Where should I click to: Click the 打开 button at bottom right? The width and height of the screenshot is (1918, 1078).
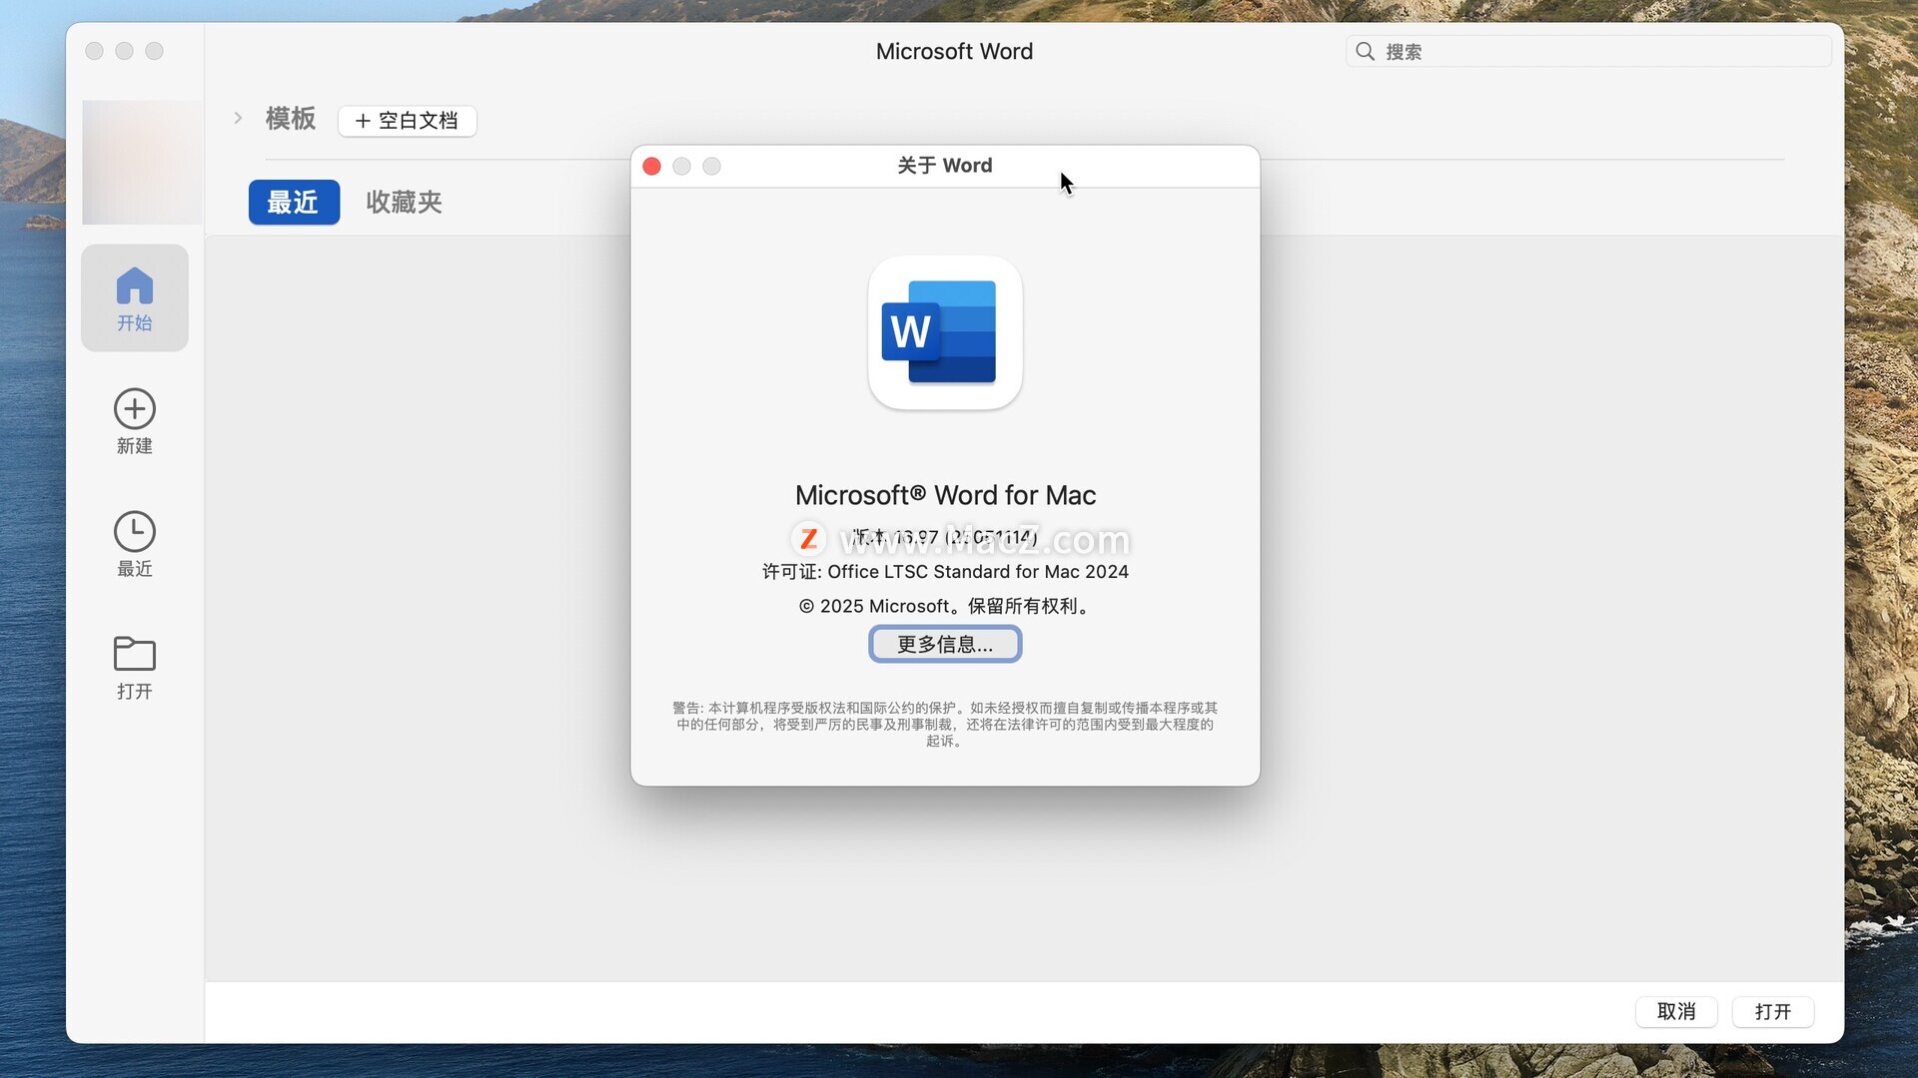point(1773,1011)
